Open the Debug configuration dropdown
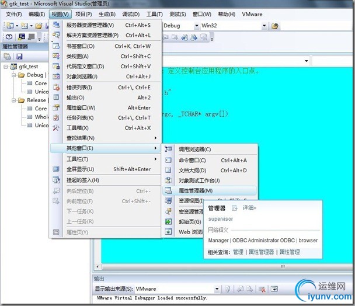The width and height of the screenshot is (355, 306). 197,26
